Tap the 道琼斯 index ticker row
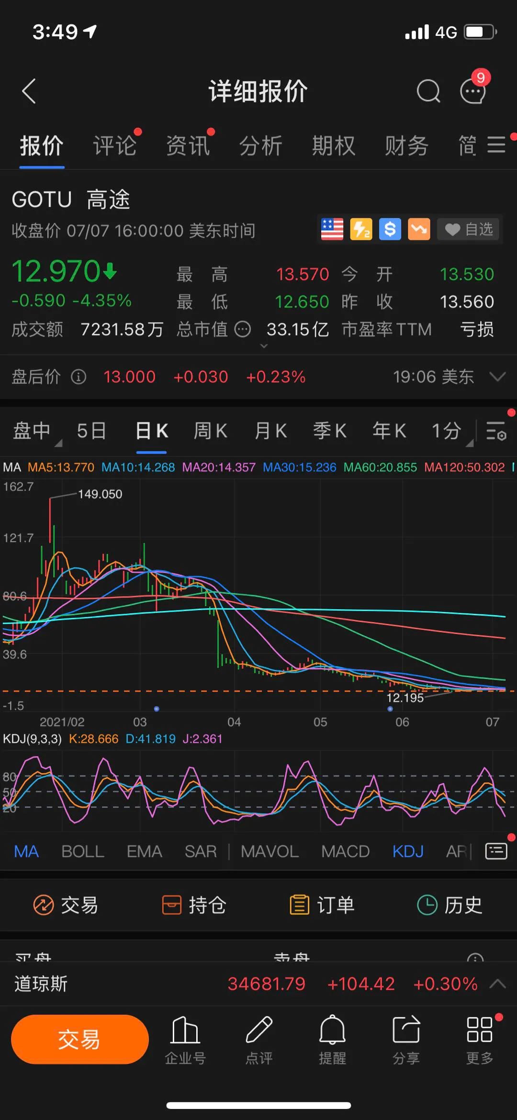The width and height of the screenshot is (517, 1120). pyautogui.click(x=258, y=984)
